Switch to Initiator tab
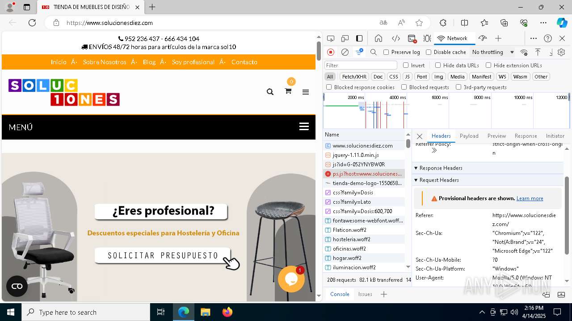 click(555, 136)
